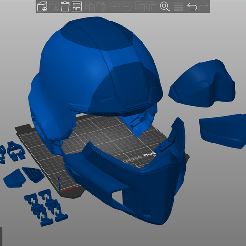Click the Delete selected object icon
The height and width of the screenshot is (246, 246).
tap(53, 7)
